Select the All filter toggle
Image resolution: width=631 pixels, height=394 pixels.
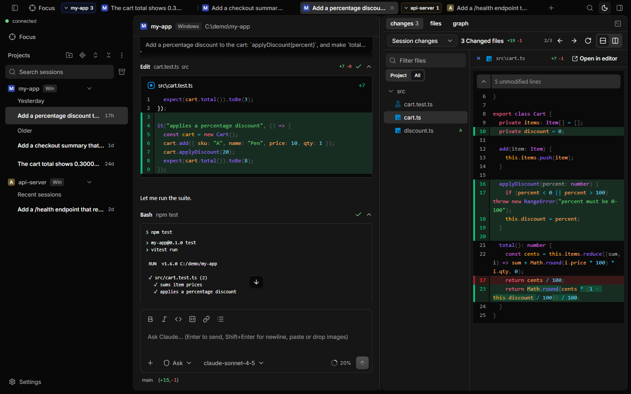point(418,75)
